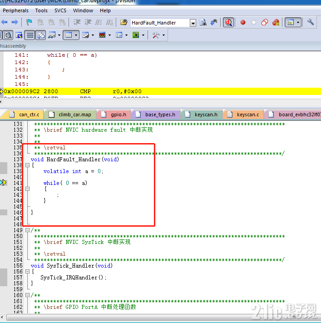The image size is (321, 323).
Task: Expand the Analysis windows dropdown arrow
Action: [x=109, y=35]
